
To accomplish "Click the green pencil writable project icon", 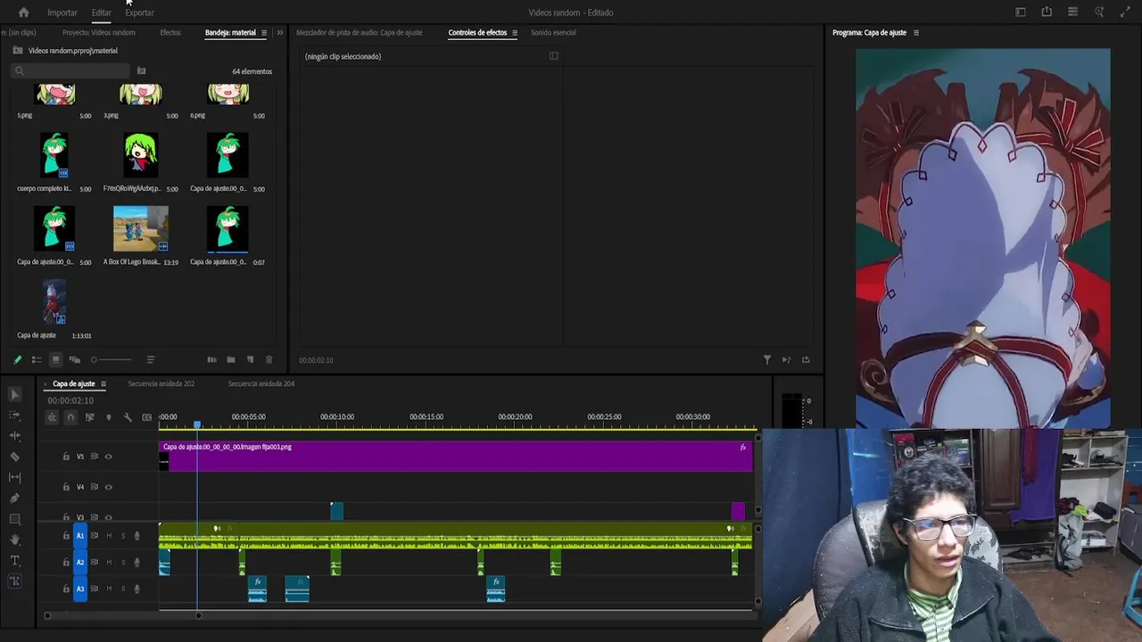I will click(x=17, y=359).
